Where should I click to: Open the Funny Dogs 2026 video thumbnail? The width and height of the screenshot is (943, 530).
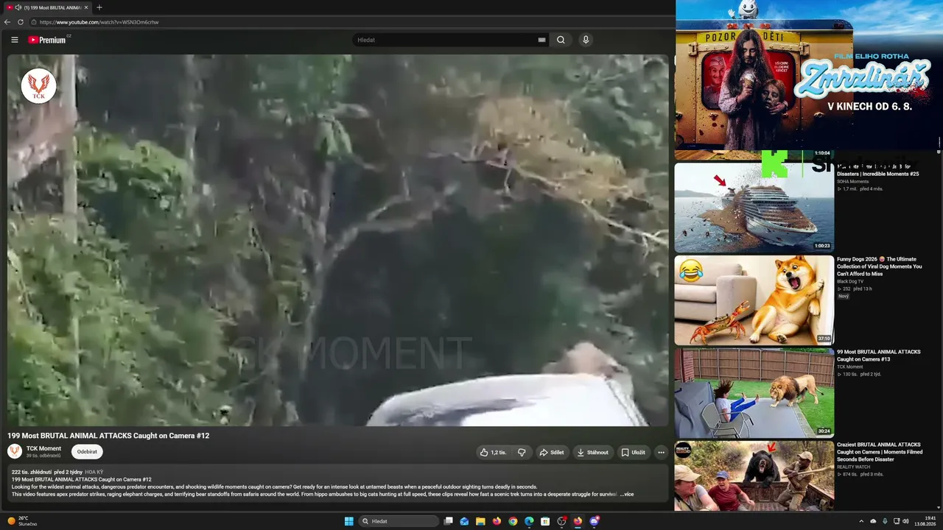[754, 300]
